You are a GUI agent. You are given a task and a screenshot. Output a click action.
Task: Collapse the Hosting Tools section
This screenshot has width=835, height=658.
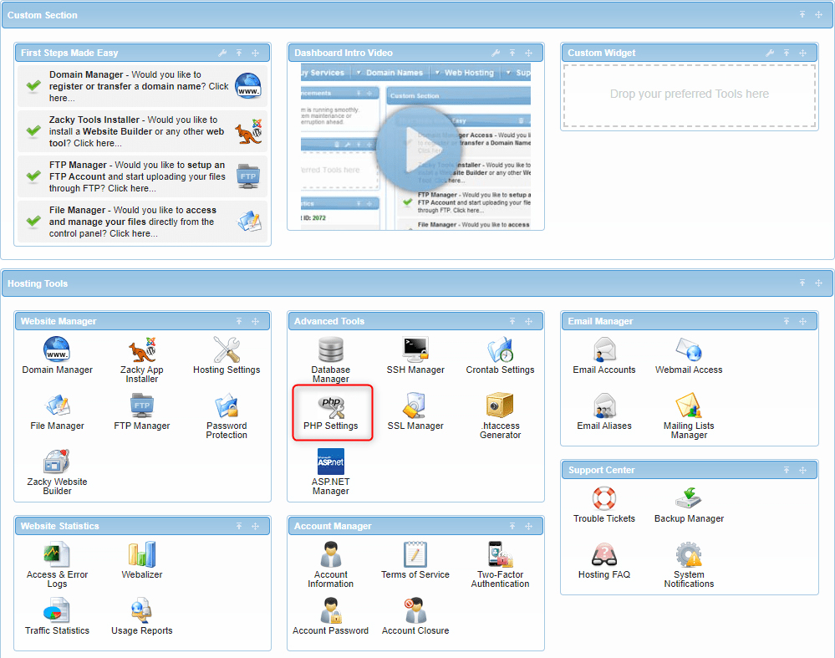pyautogui.click(x=802, y=283)
